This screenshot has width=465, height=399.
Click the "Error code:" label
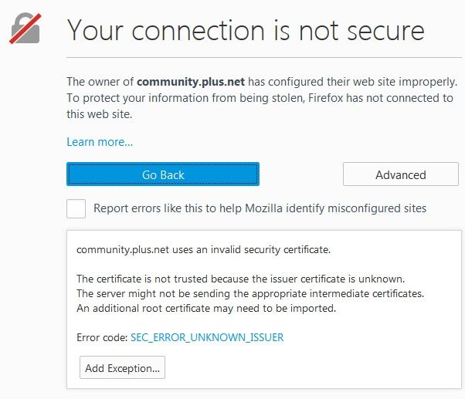click(101, 338)
